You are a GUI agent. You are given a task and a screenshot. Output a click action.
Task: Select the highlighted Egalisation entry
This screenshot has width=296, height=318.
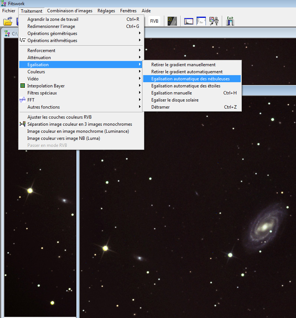(81, 65)
